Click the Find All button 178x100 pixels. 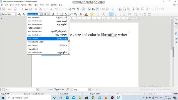tap(50, 89)
